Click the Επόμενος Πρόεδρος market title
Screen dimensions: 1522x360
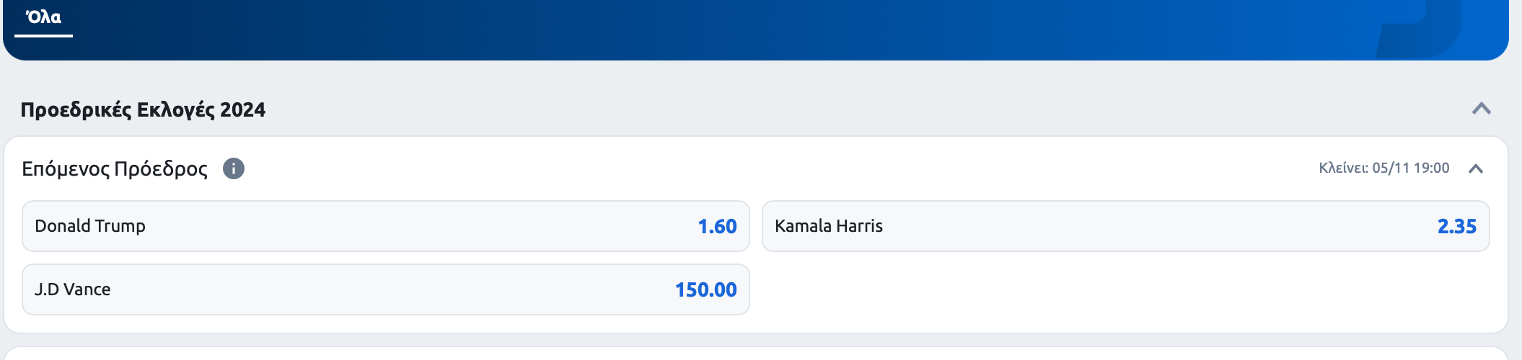(x=115, y=168)
